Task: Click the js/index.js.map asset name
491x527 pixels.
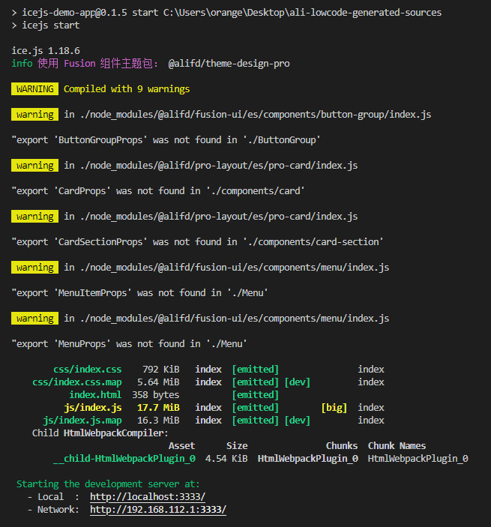Action: point(82,421)
